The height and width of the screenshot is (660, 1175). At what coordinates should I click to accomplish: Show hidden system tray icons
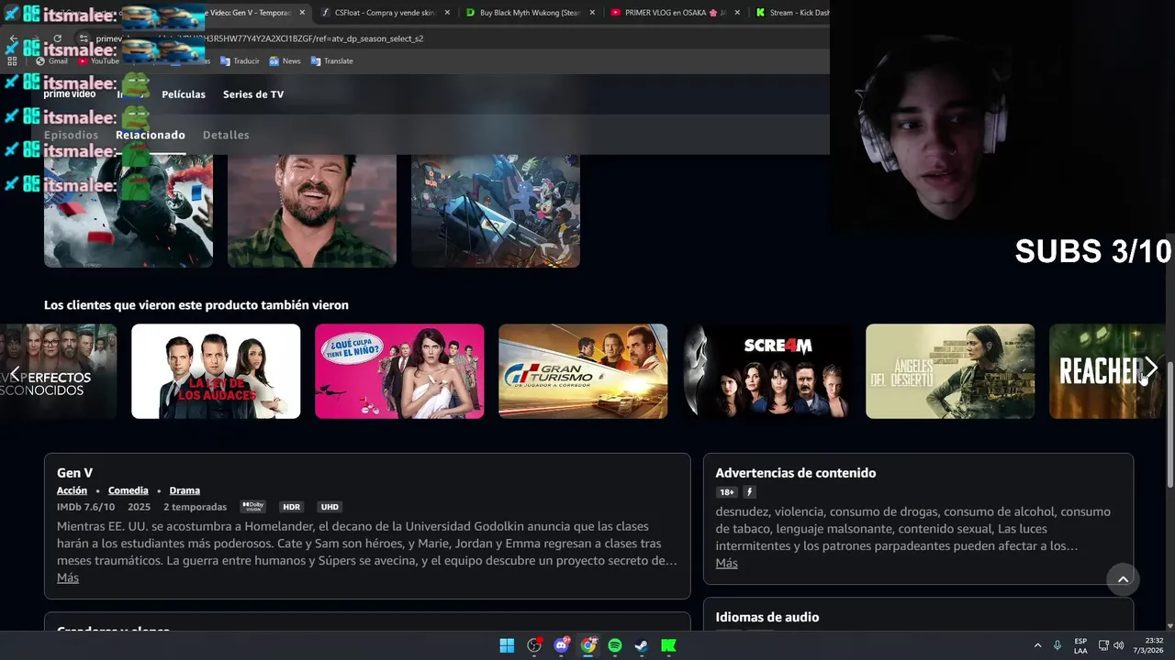tap(1038, 645)
